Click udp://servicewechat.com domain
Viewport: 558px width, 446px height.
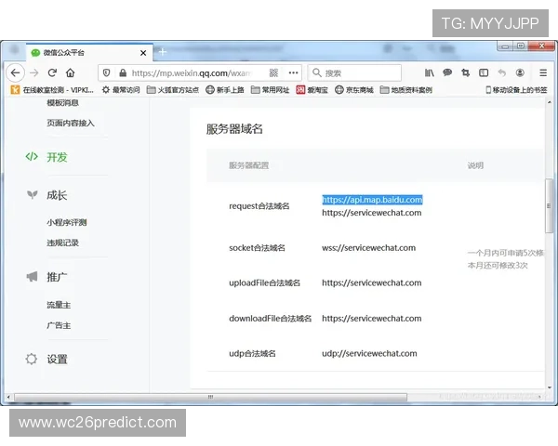369,353
